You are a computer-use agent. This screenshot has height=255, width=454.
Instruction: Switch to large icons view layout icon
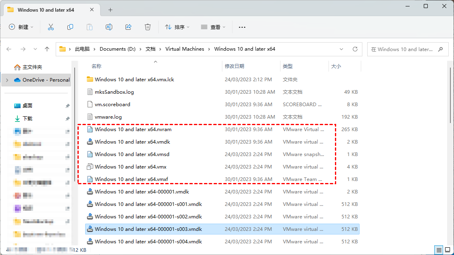pos(447,250)
